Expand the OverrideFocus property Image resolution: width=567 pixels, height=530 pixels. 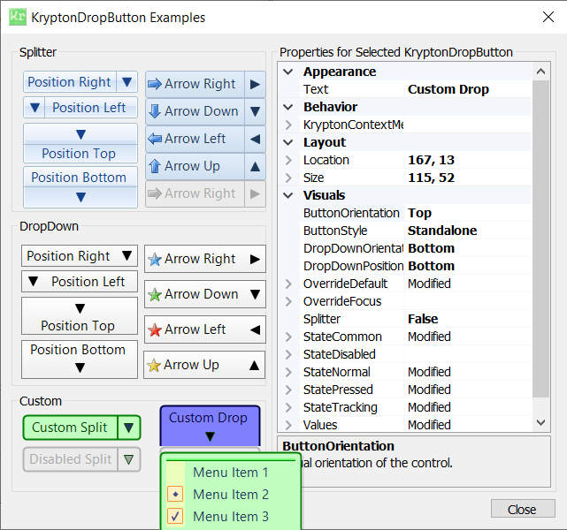tap(288, 301)
